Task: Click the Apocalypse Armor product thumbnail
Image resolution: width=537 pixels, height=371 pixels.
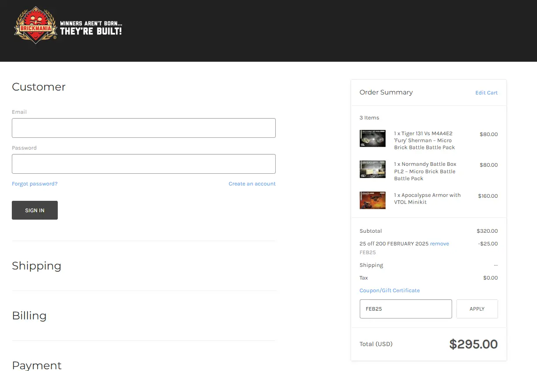Action: tap(372, 200)
